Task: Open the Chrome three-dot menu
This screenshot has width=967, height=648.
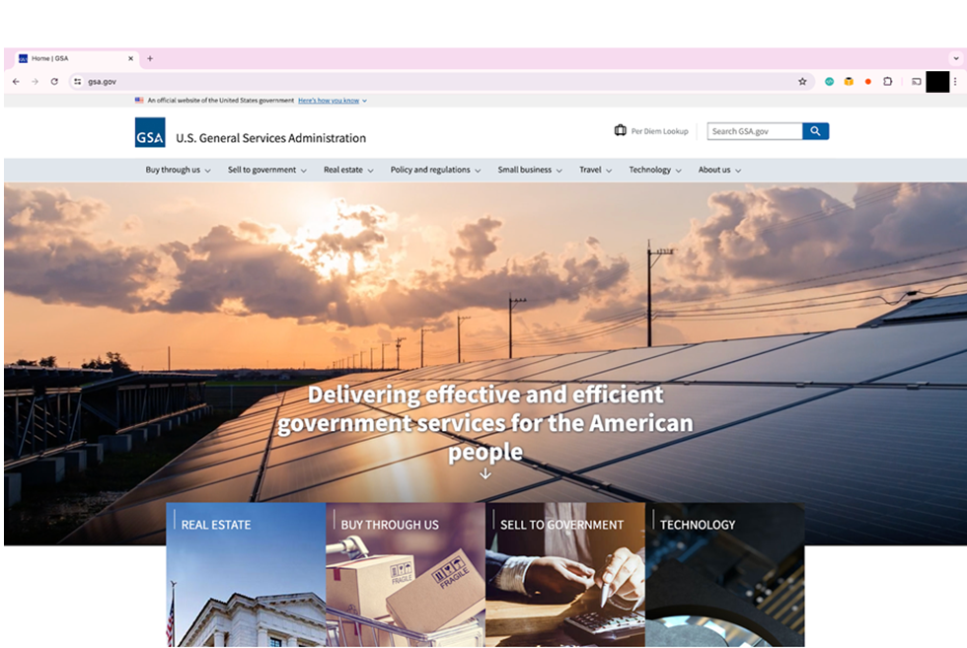Action: tap(955, 82)
